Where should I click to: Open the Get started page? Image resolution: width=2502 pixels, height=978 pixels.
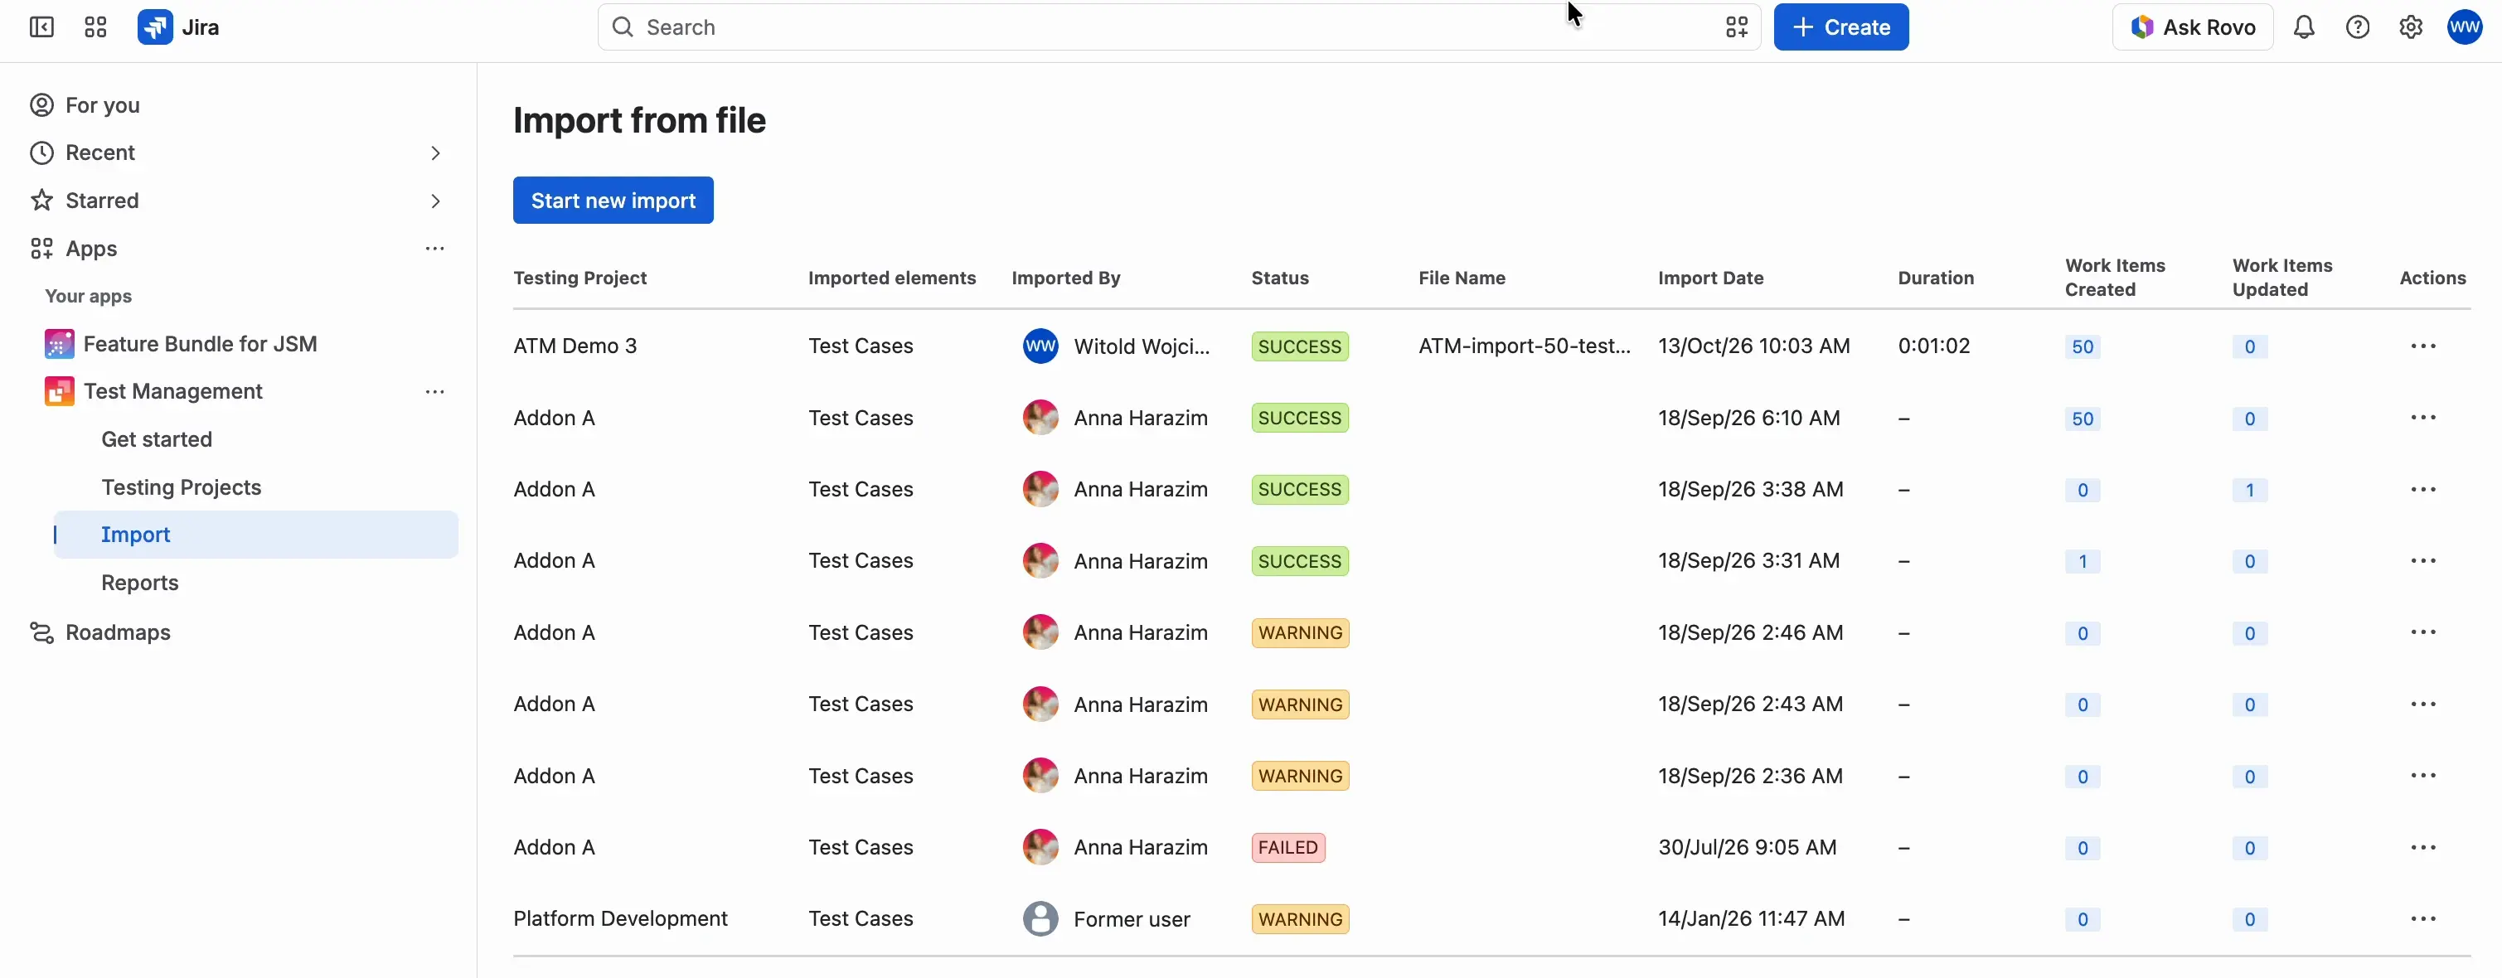pyautogui.click(x=157, y=439)
